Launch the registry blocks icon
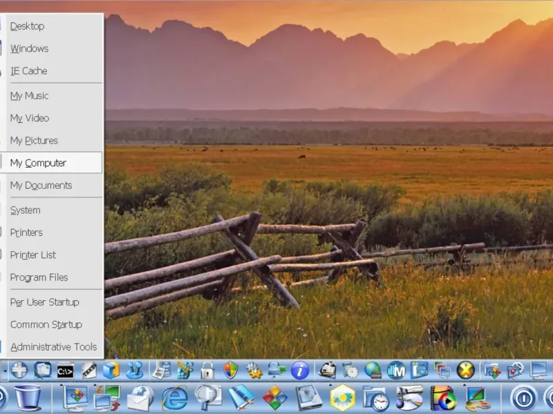The image size is (553, 414). point(185,371)
